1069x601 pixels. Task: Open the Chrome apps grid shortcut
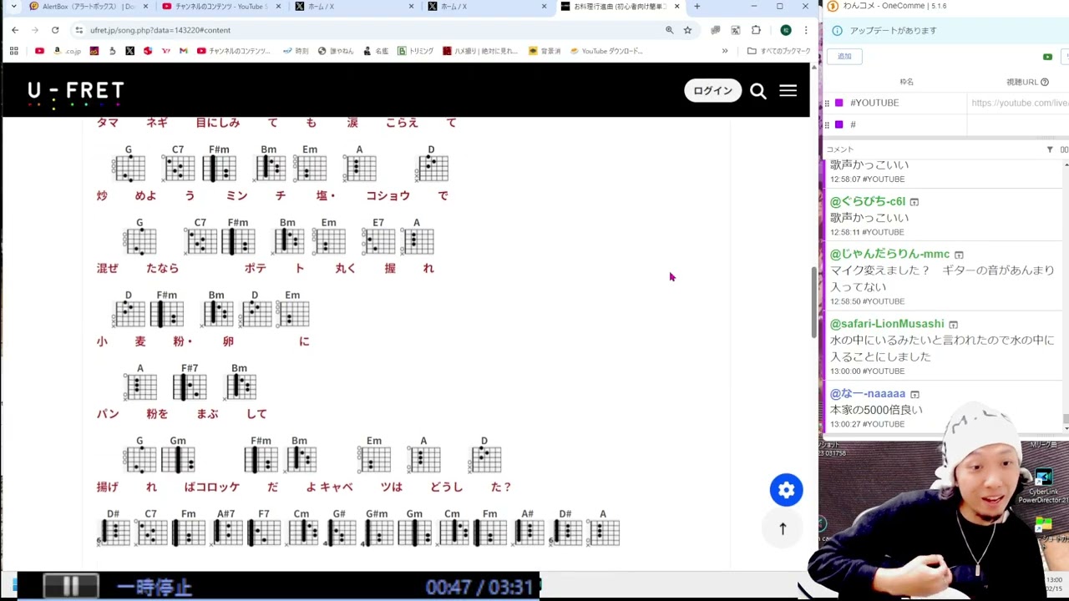tap(13, 51)
